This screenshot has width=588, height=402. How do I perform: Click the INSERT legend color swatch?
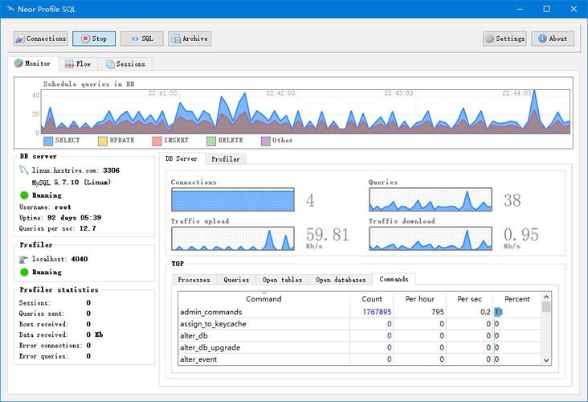point(157,141)
